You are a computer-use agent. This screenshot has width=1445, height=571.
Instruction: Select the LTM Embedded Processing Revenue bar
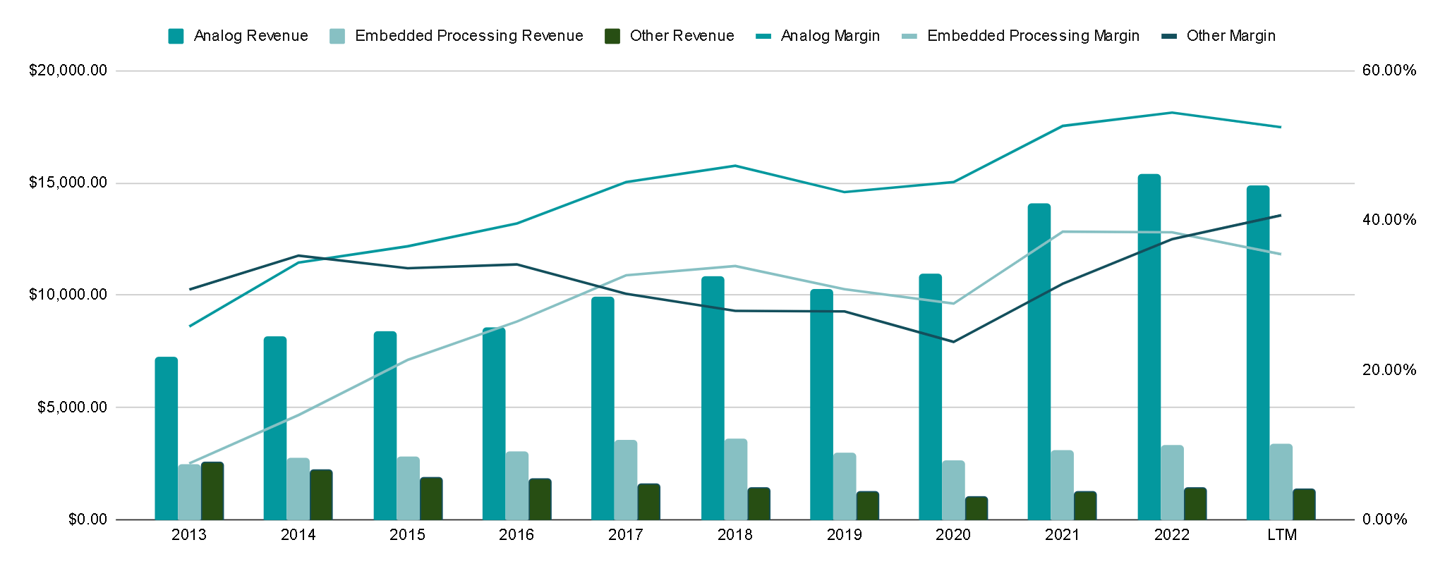click(x=1281, y=482)
